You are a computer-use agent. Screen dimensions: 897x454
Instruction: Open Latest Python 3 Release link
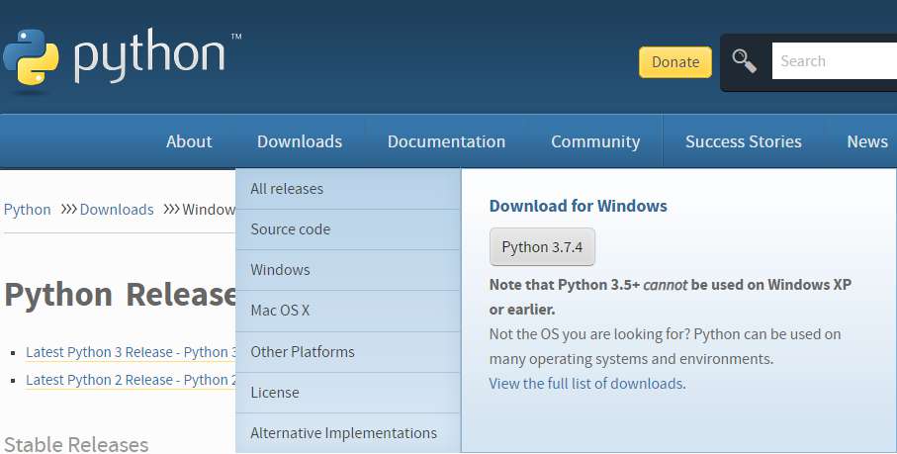pos(131,352)
